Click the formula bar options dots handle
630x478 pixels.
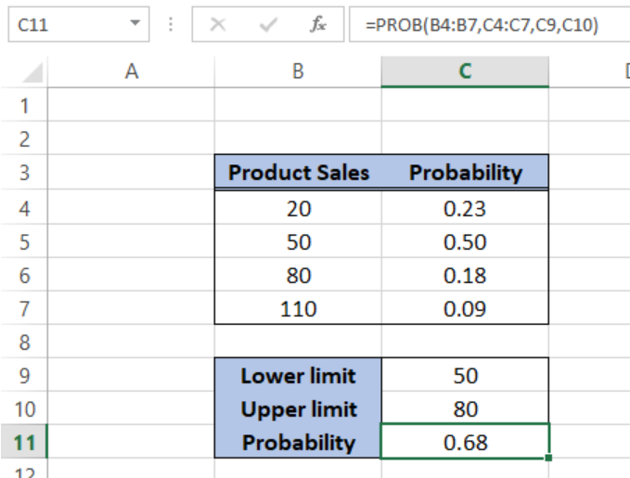click(171, 24)
